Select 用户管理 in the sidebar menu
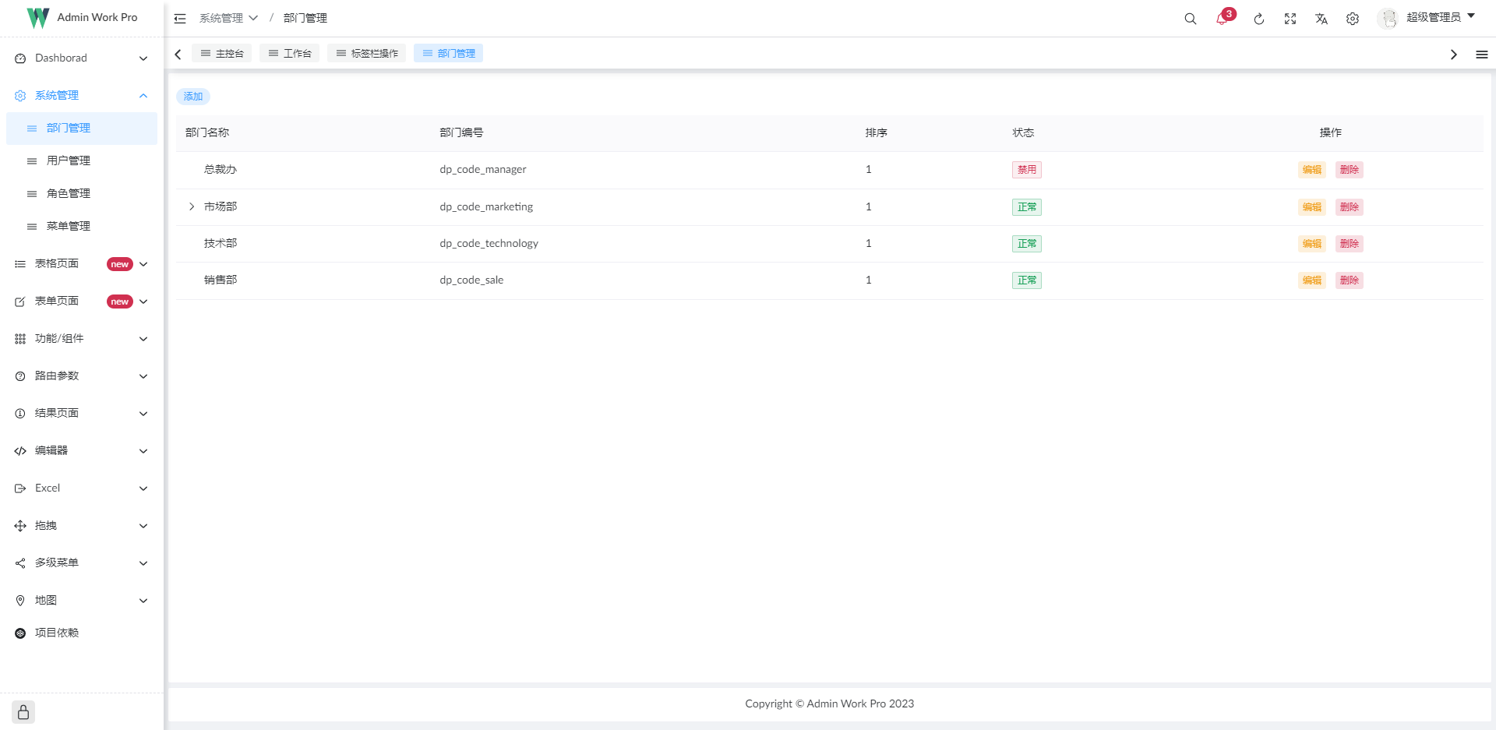Screen dimensions: 1496x730 [x=69, y=160]
